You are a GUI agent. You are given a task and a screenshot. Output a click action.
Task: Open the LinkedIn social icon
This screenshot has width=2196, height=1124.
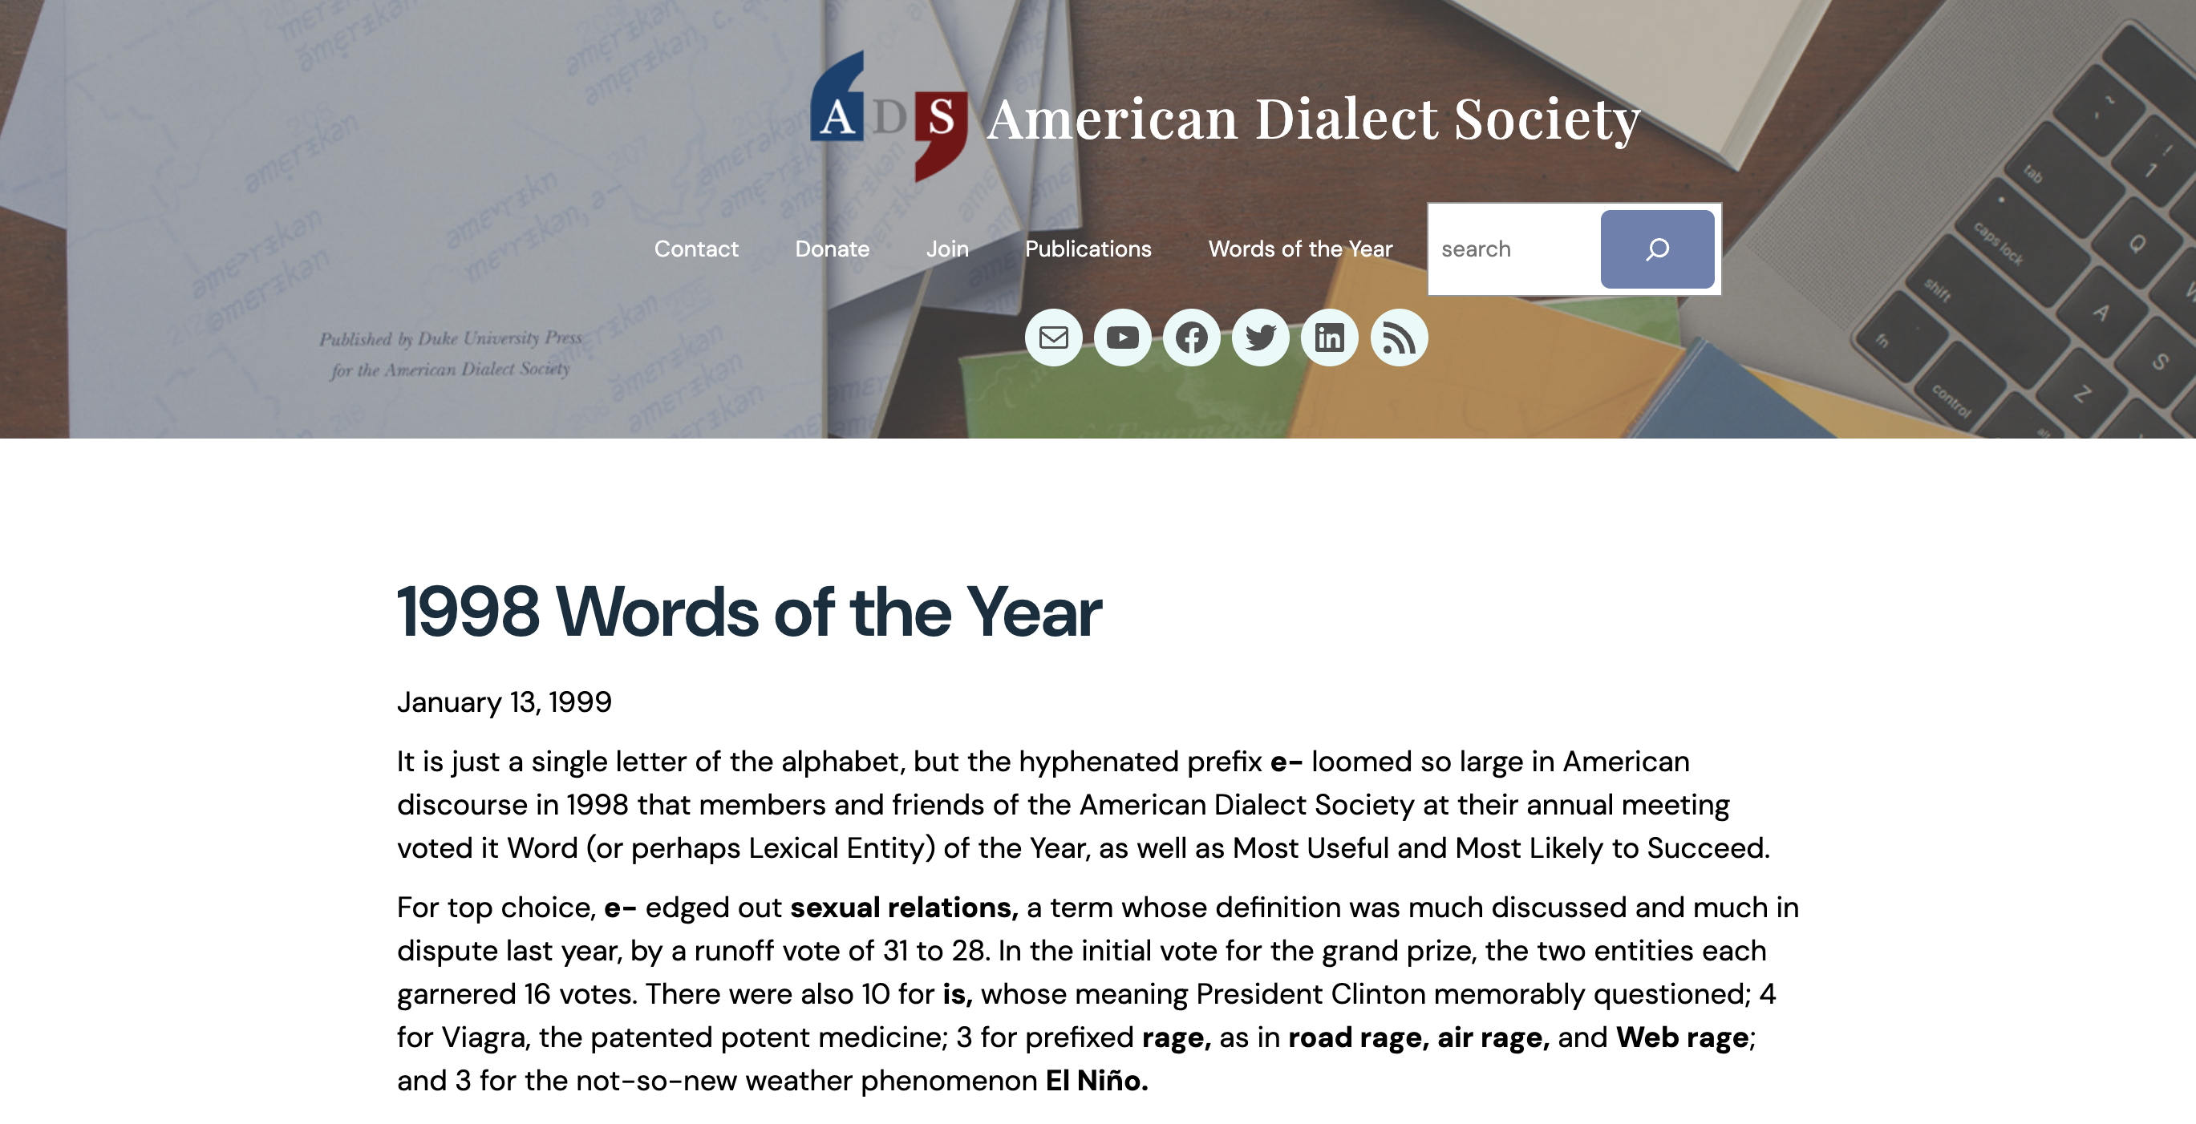(1329, 338)
